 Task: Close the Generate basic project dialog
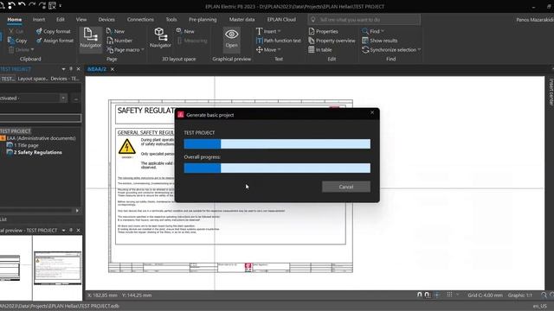coord(372,112)
